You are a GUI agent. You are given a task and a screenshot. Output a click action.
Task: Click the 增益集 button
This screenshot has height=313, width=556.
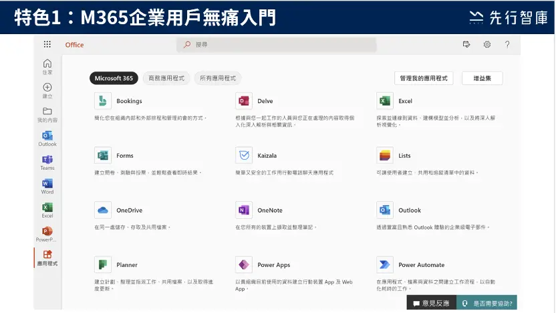tap(482, 78)
